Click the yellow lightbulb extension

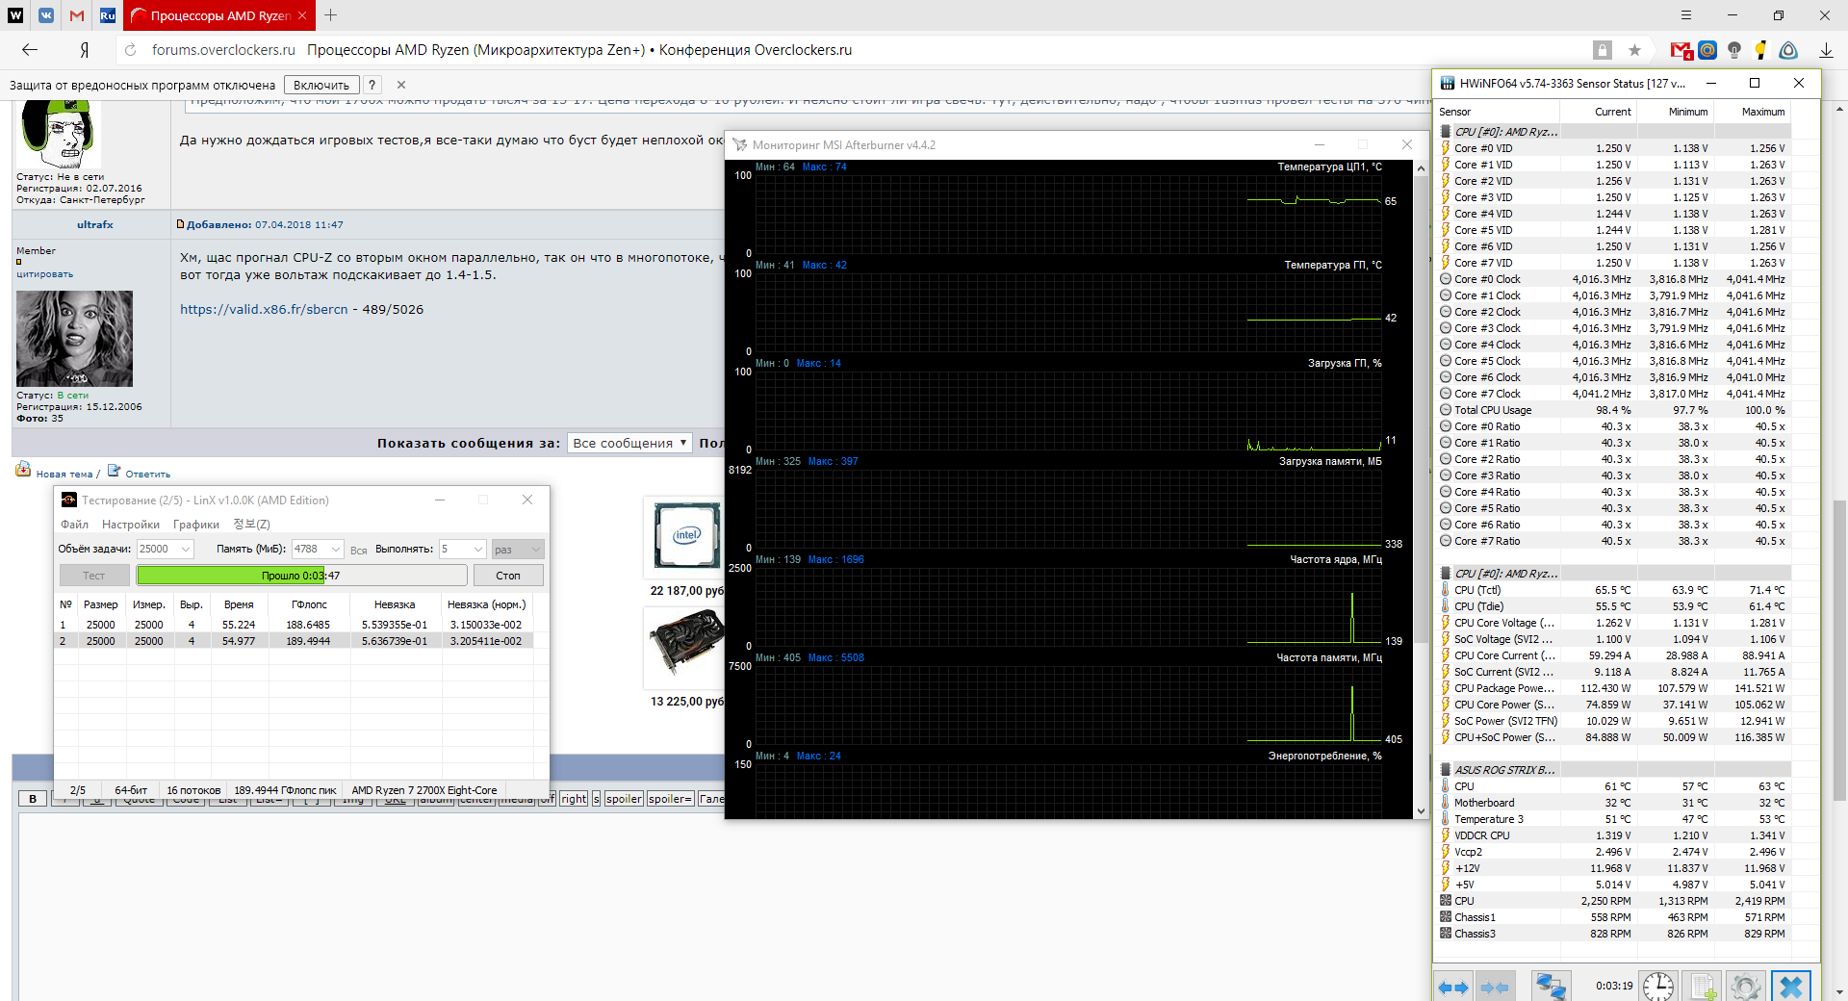pos(1760,50)
